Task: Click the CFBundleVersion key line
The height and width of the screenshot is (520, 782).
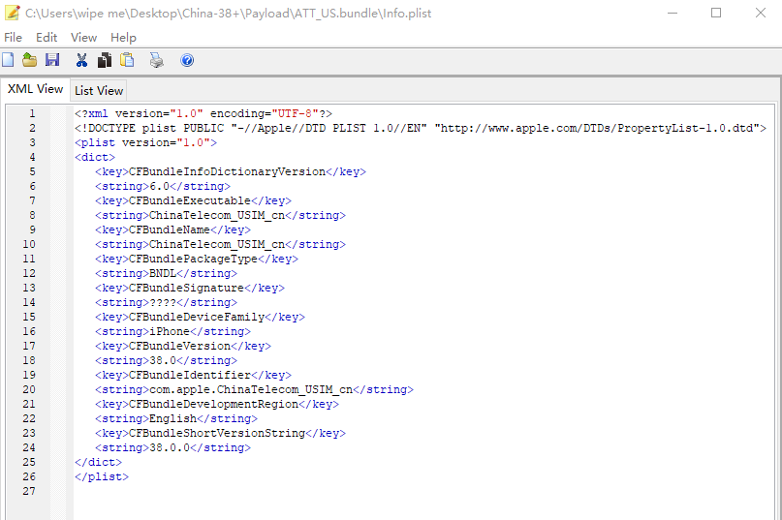Action: pyautogui.click(x=183, y=346)
